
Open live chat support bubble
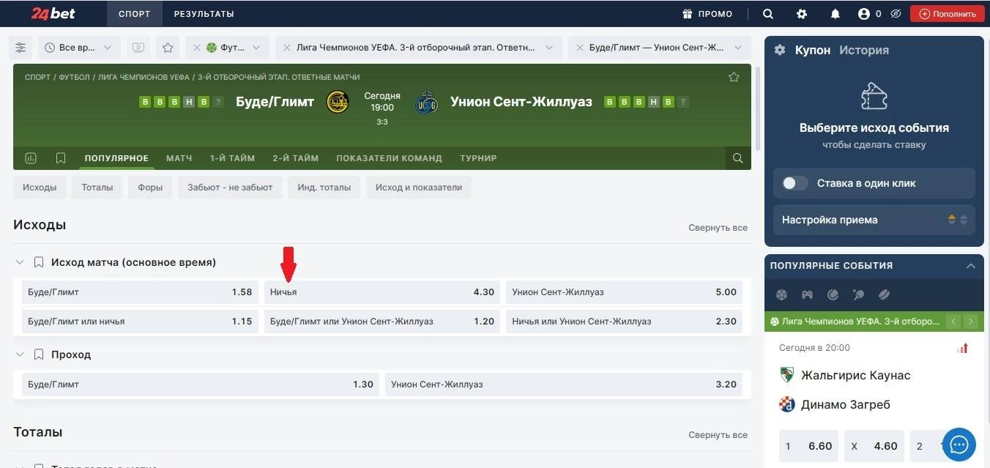click(x=959, y=444)
